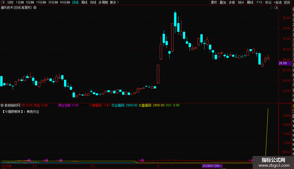Click the diamond icon above price chart
This screenshot has height=169, width=294.
point(271,8)
